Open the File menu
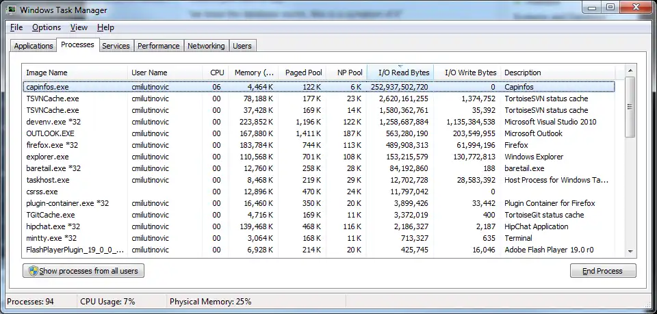 [16, 27]
